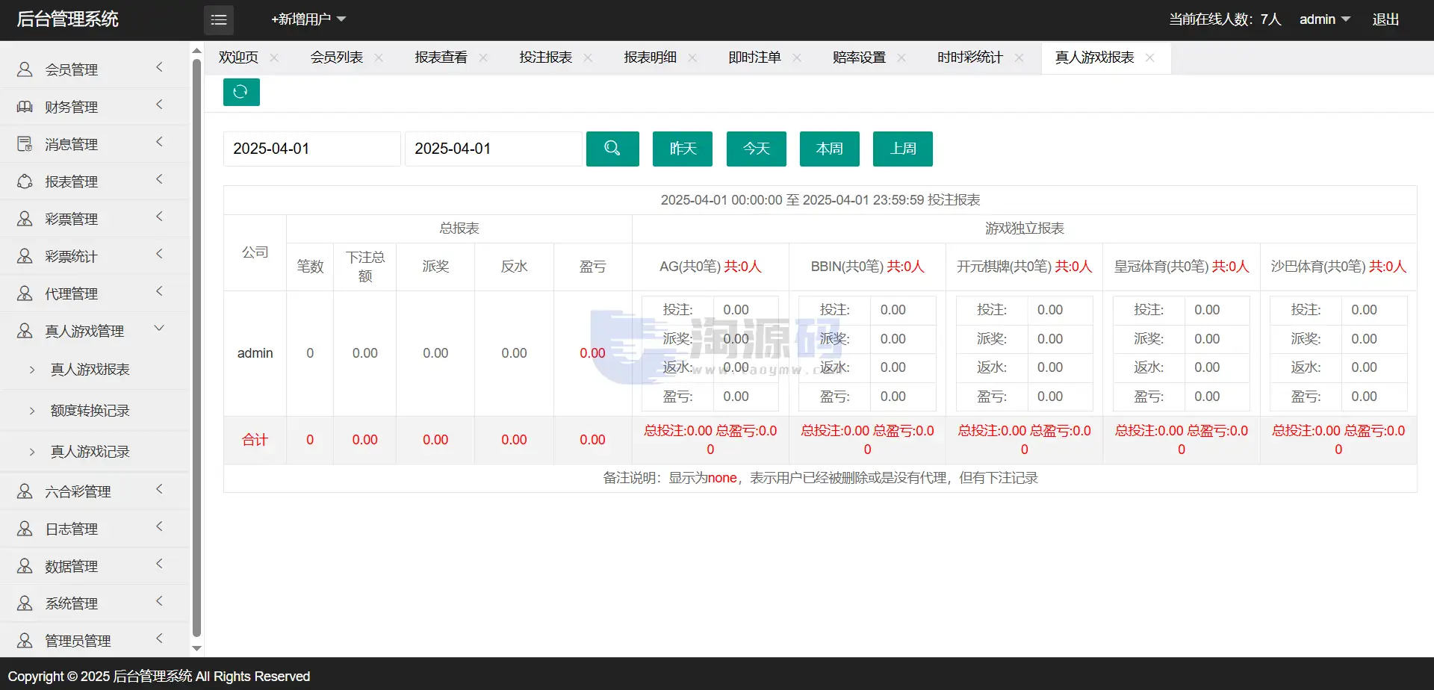Toggle the hamburger sidebar menu button

pyautogui.click(x=219, y=20)
